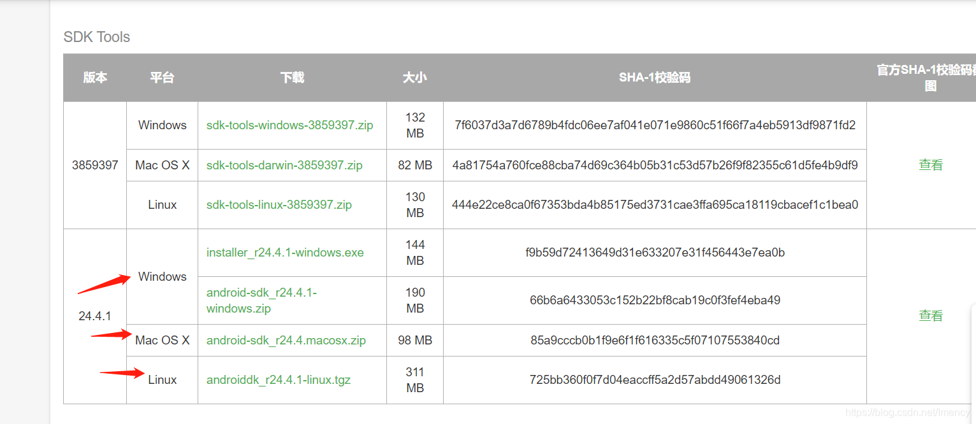Download android-sdk_r24.4.1-windows.zip
Viewport: 976px width, 424px height.
261,300
